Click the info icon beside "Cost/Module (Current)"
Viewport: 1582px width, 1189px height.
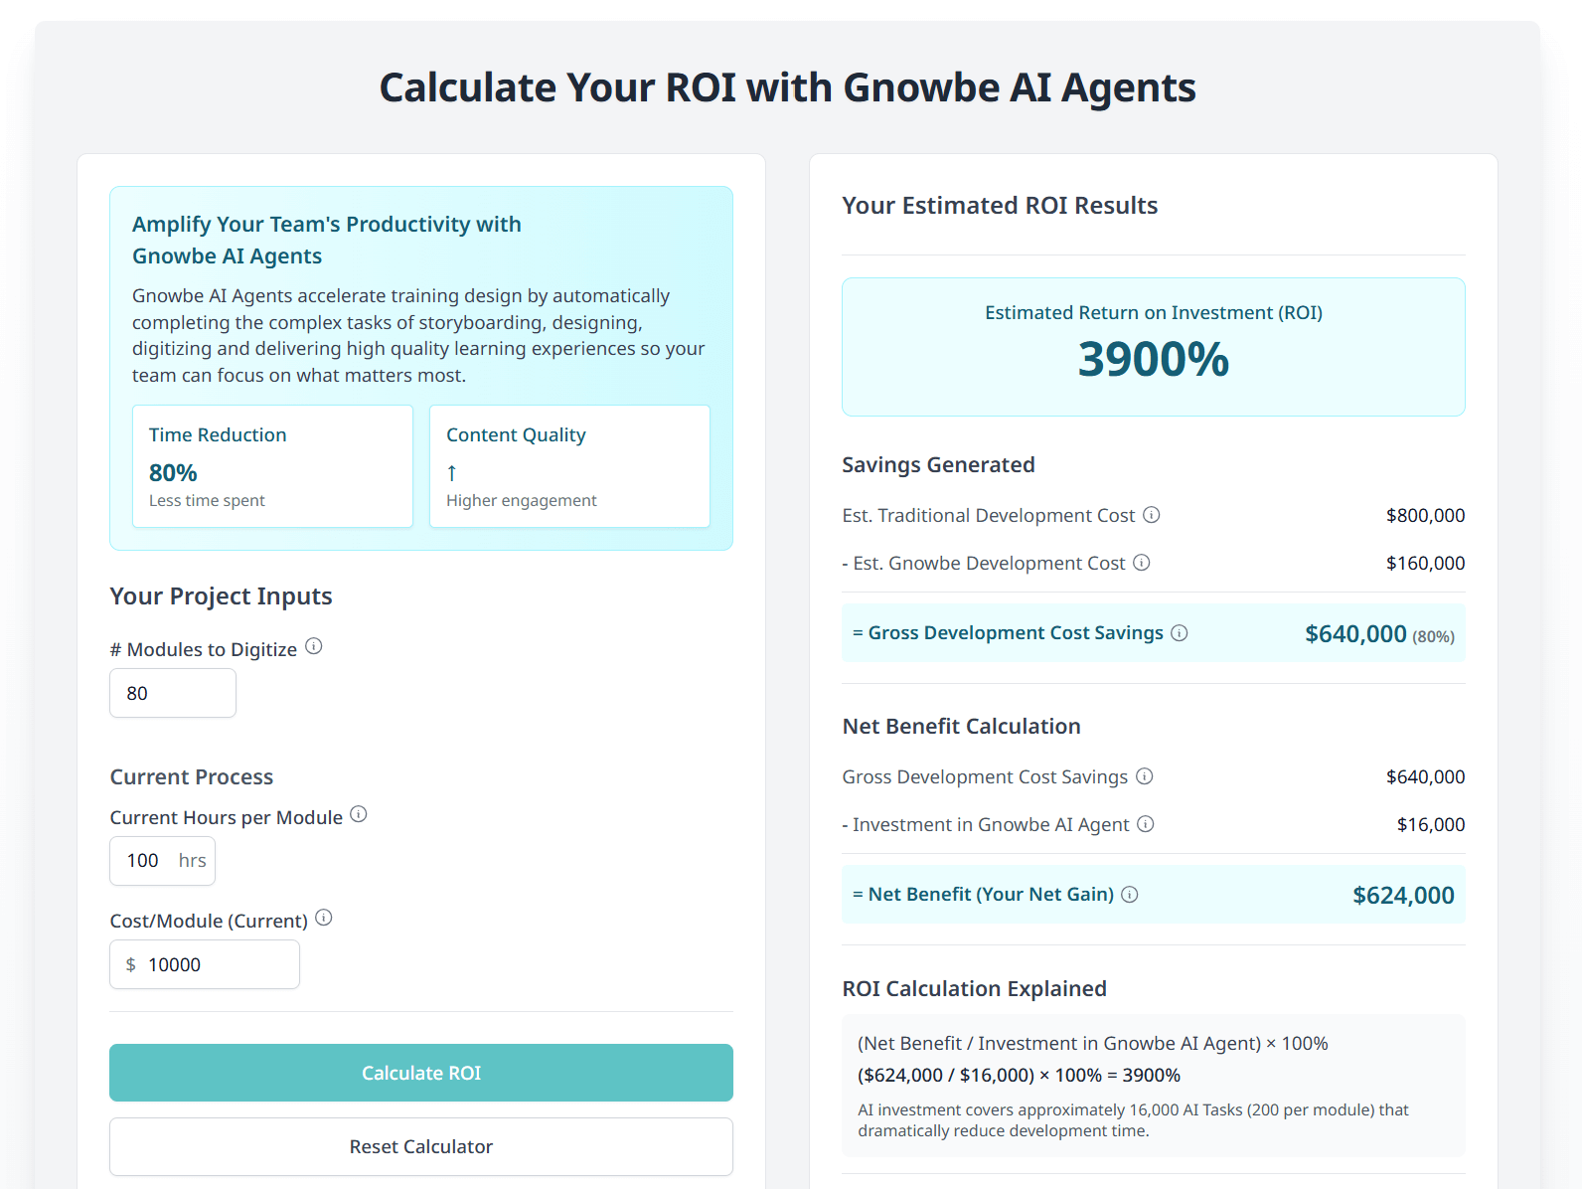tap(324, 918)
